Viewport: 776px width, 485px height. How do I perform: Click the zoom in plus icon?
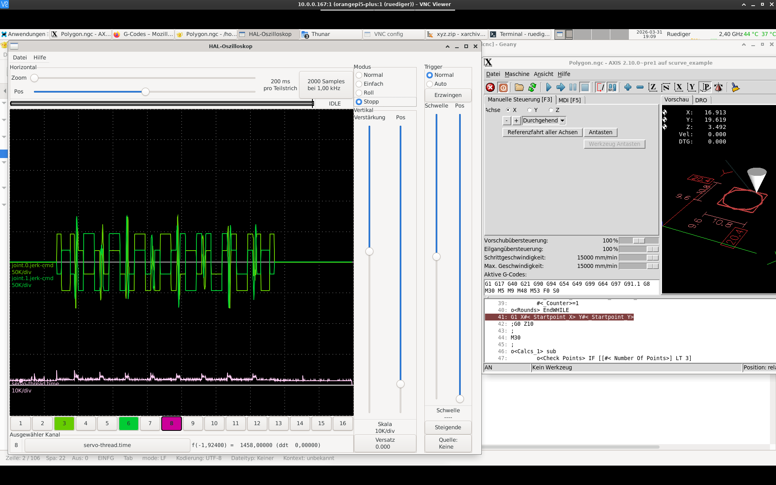coord(628,87)
